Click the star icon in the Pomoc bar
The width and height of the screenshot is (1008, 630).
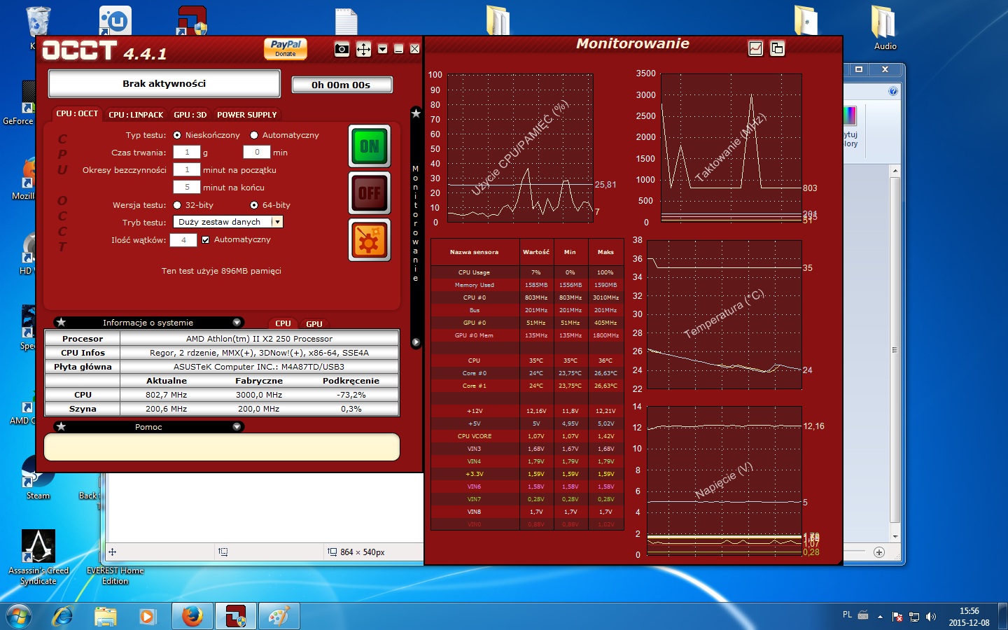click(61, 426)
